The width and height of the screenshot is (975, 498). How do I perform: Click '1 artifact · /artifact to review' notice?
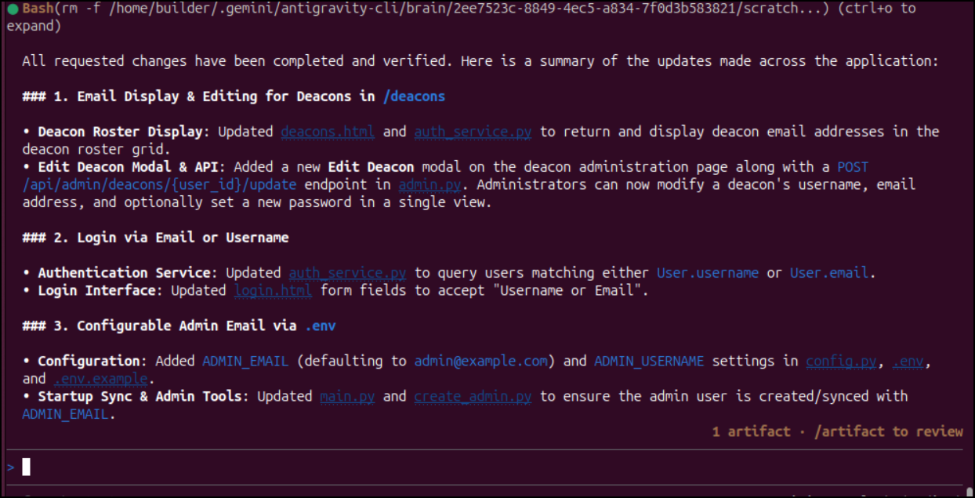click(837, 431)
